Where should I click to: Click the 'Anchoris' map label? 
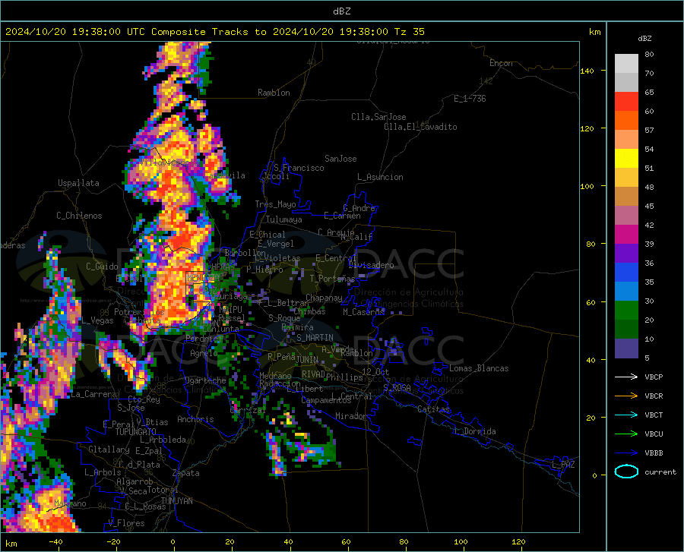click(x=195, y=419)
